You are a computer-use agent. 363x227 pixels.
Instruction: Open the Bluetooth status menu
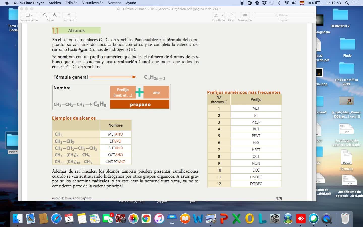279,3
